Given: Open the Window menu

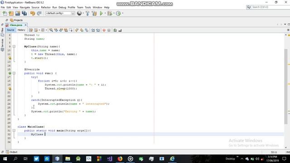Looking at the screenshot, I should (97, 7).
